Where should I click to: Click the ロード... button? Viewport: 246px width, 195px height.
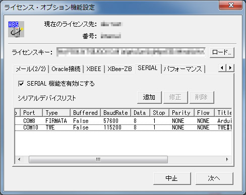point(222,52)
